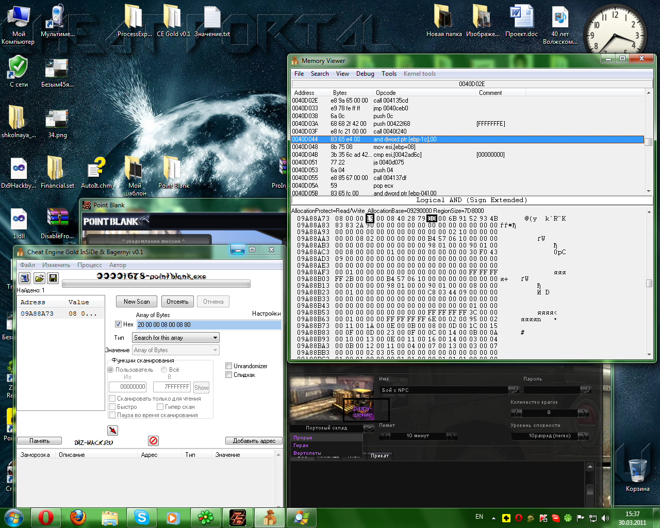Open Skype from the taskbar
The height and width of the screenshot is (528, 660).
point(142,518)
